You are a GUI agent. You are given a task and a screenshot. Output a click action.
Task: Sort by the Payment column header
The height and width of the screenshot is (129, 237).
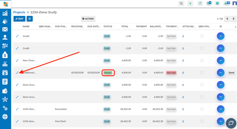pyautogui.click(x=141, y=27)
